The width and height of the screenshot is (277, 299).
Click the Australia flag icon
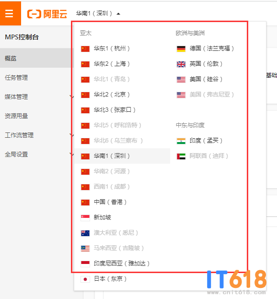85,233
